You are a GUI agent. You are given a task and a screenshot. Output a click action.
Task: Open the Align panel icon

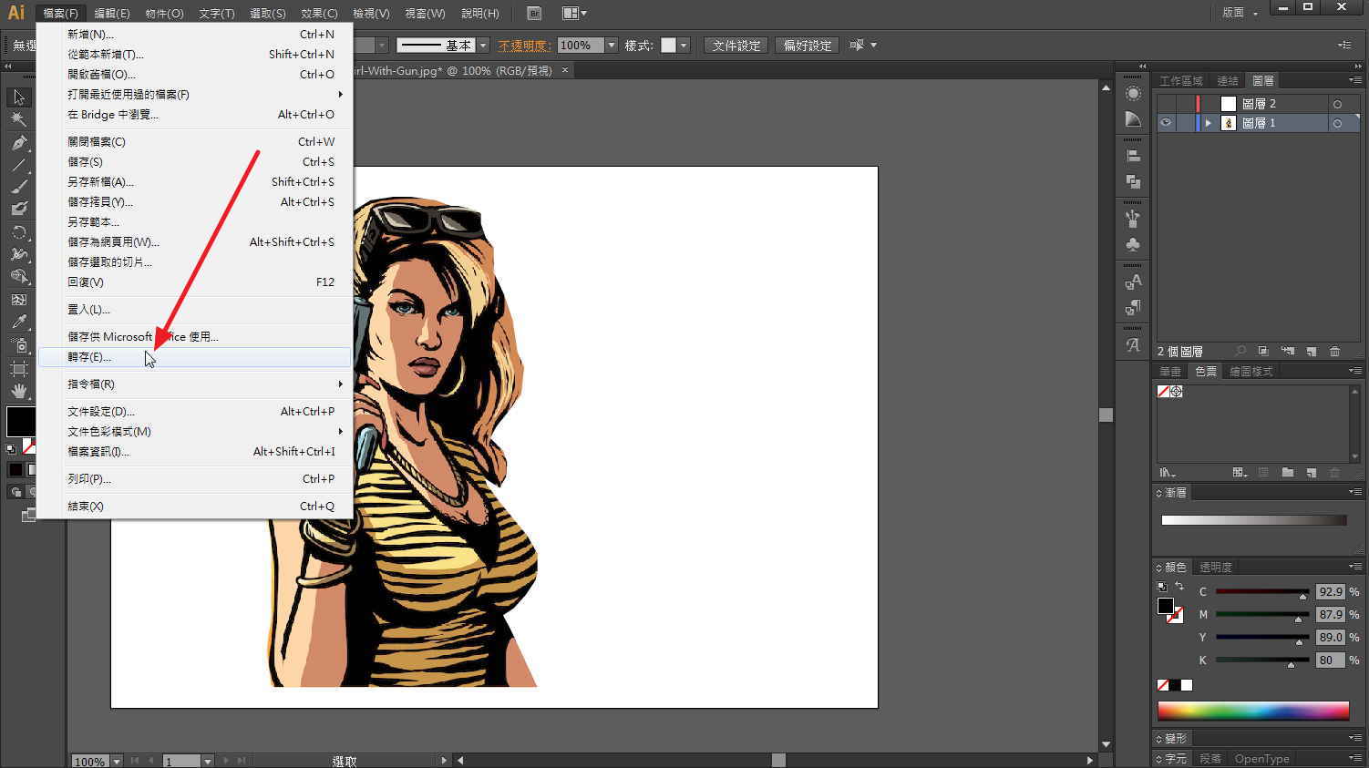click(x=1133, y=157)
